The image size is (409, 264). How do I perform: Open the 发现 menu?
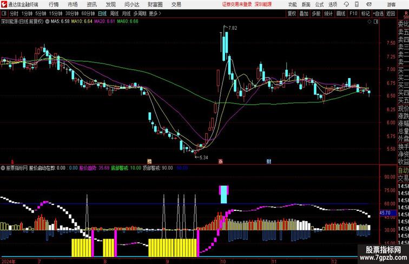(x=110, y=4)
